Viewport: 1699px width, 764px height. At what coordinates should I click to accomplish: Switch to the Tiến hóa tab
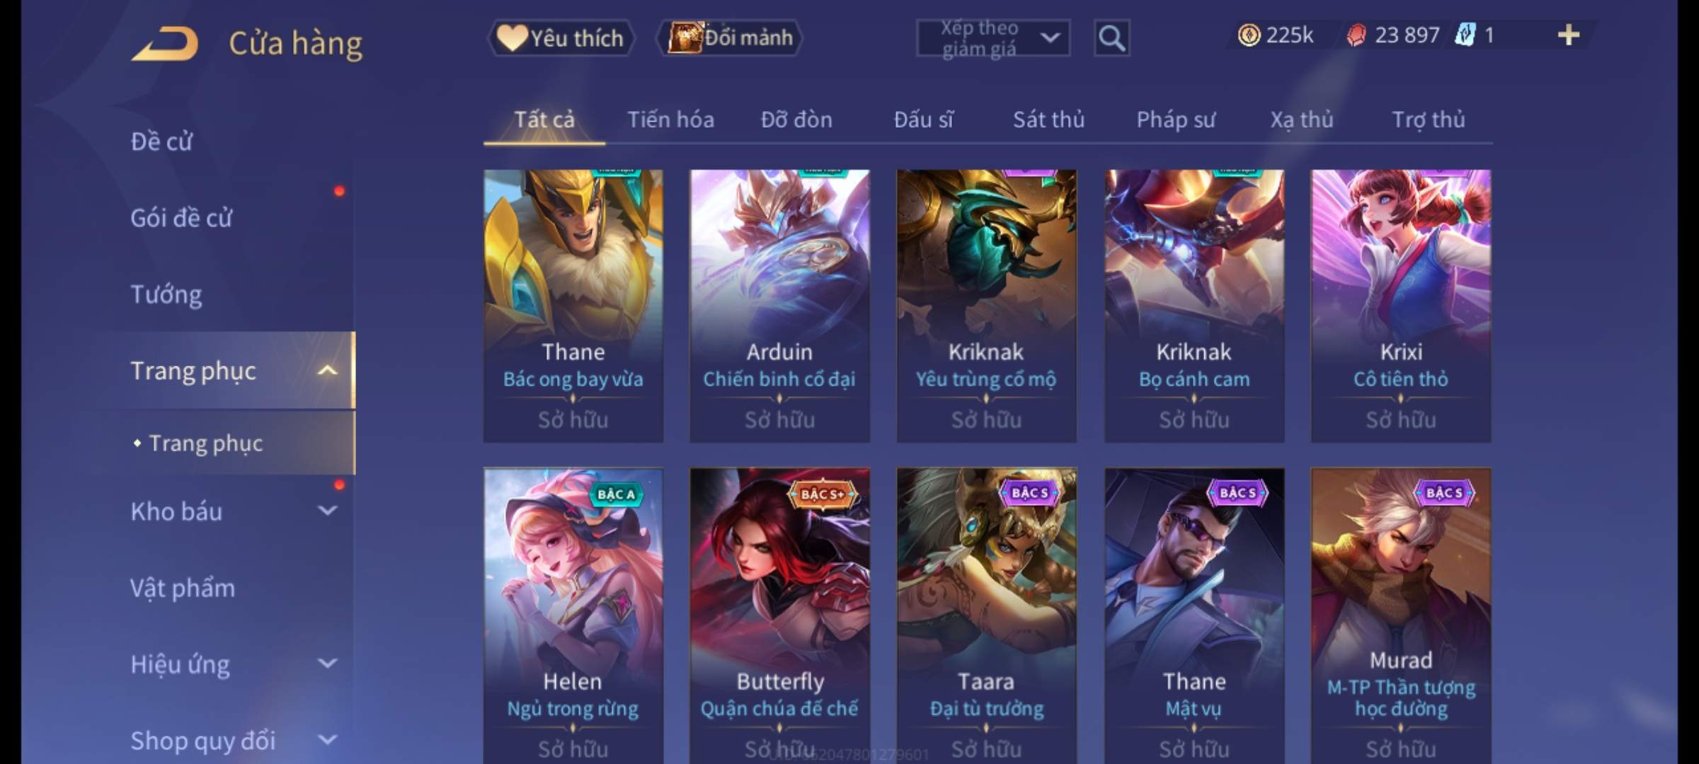pyautogui.click(x=670, y=120)
